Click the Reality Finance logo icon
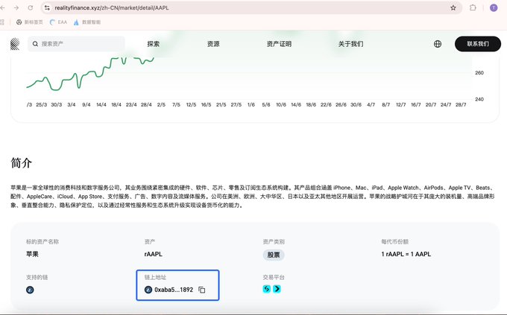The height and width of the screenshot is (315, 507). [x=15, y=44]
